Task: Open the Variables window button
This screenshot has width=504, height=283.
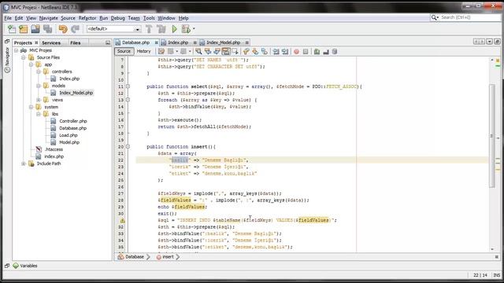Action: point(25,266)
